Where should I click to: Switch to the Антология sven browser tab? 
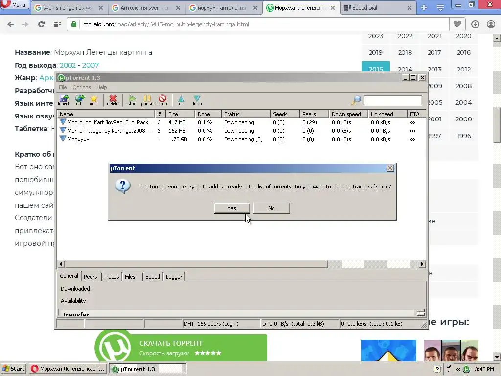click(146, 8)
